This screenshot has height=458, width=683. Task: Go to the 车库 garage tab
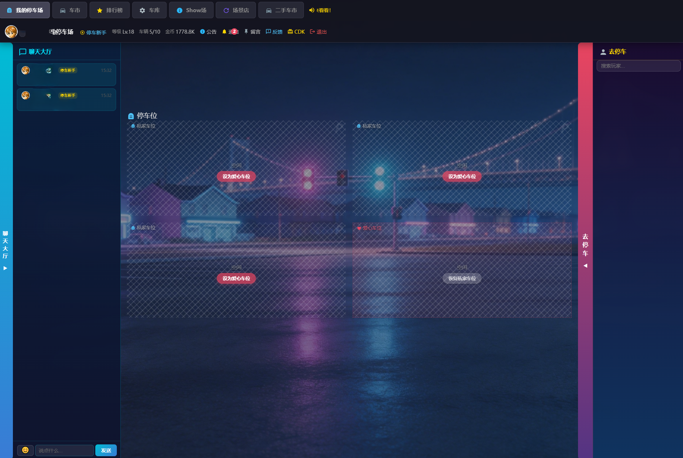[x=149, y=10]
